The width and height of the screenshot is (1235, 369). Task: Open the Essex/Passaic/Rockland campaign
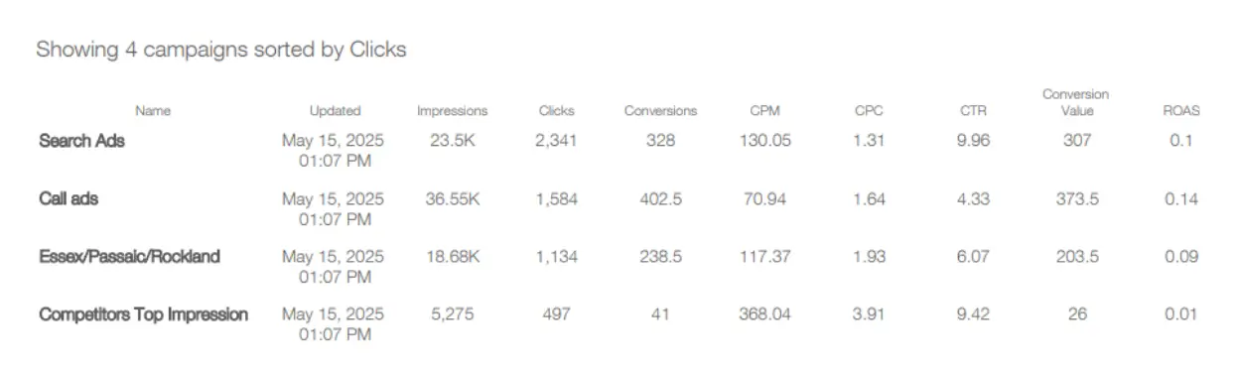129,256
